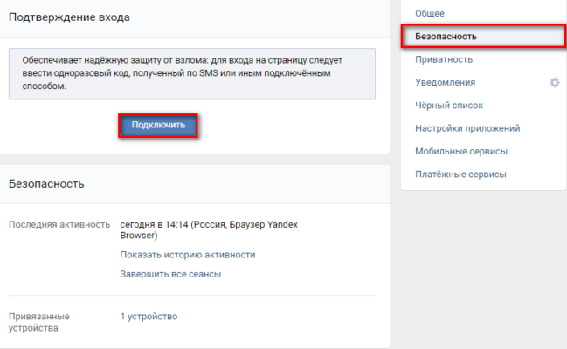Click the Безопасность section heading
The width and height of the screenshot is (567, 349).
(x=46, y=184)
